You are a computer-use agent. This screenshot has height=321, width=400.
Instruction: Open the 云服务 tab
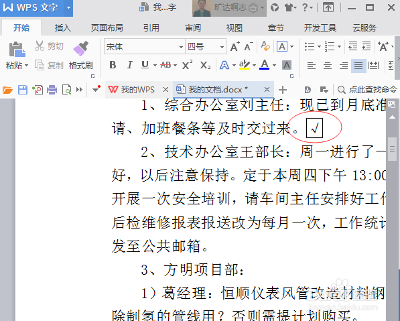(364, 27)
